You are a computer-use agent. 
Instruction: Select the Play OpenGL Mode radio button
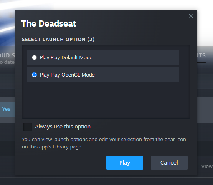pos(34,75)
